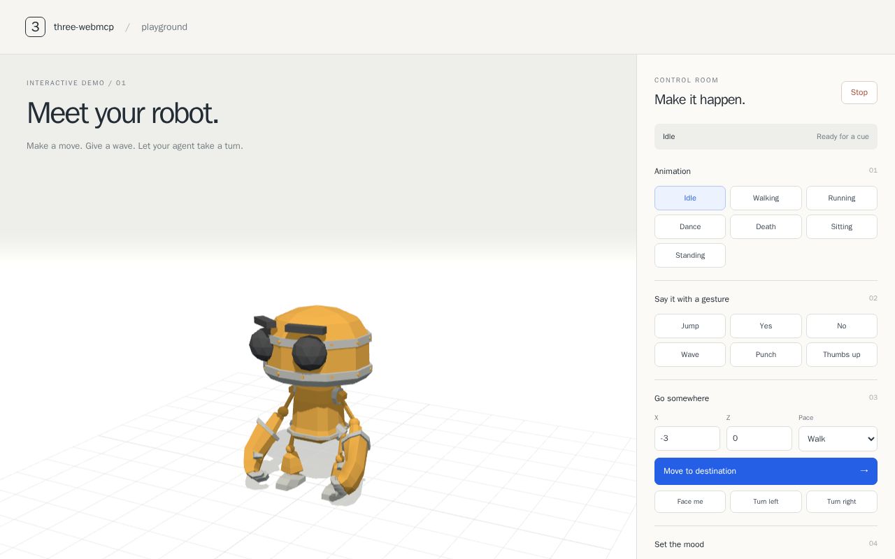Trigger the Wave gesture

[690, 354]
